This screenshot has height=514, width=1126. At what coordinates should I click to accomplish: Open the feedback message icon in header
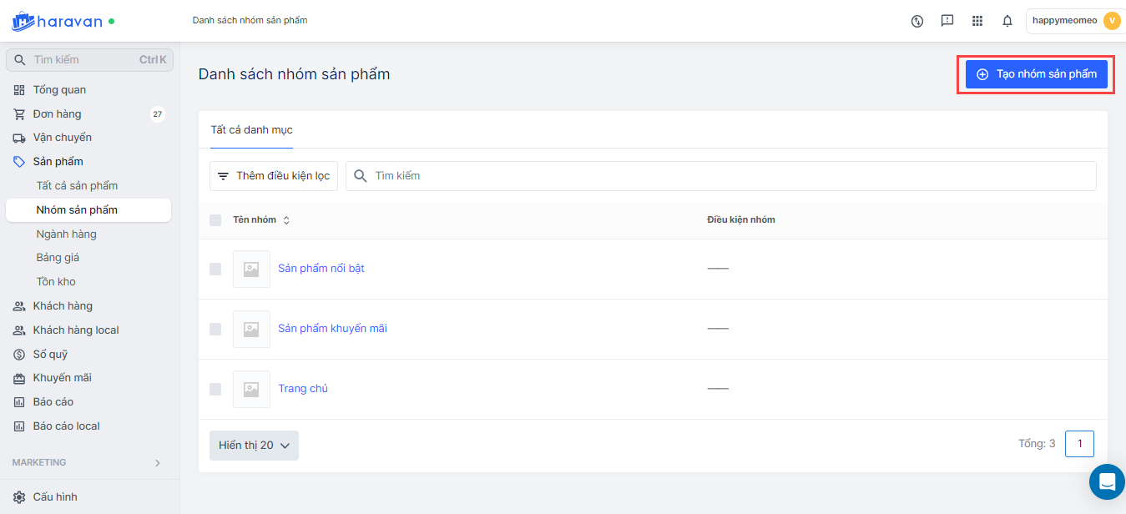pos(947,21)
